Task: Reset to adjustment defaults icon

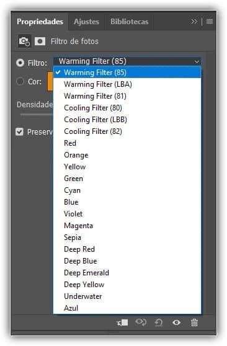Action: pos(159,322)
